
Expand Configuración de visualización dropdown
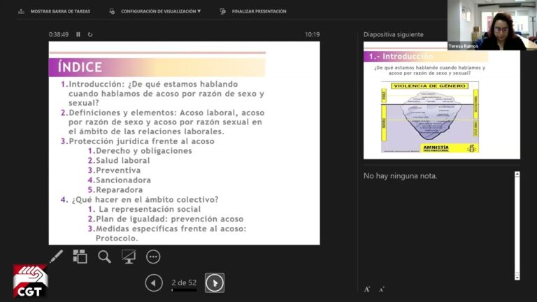tap(156, 11)
